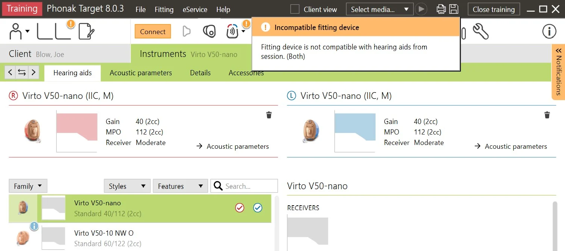This screenshot has width=565, height=251.
Task: Click the info badge on Virto V50-10 NW O
Action: tap(34, 226)
